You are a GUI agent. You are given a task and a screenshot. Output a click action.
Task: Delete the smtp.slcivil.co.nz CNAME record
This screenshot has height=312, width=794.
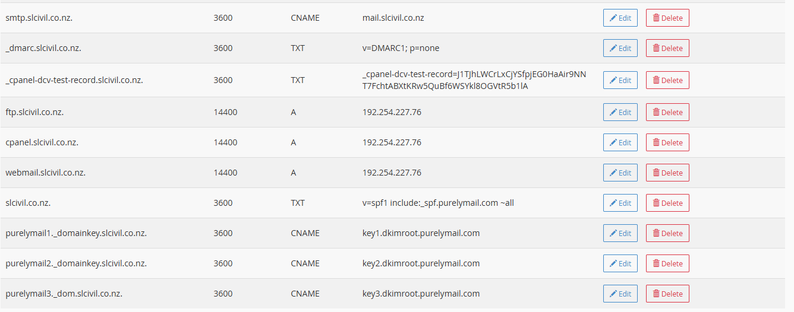click(667, 18)
